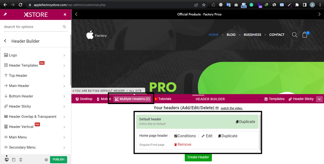Click HOME in site navigation
This screenshot has height=164, width=324.
tap(213, 35)
